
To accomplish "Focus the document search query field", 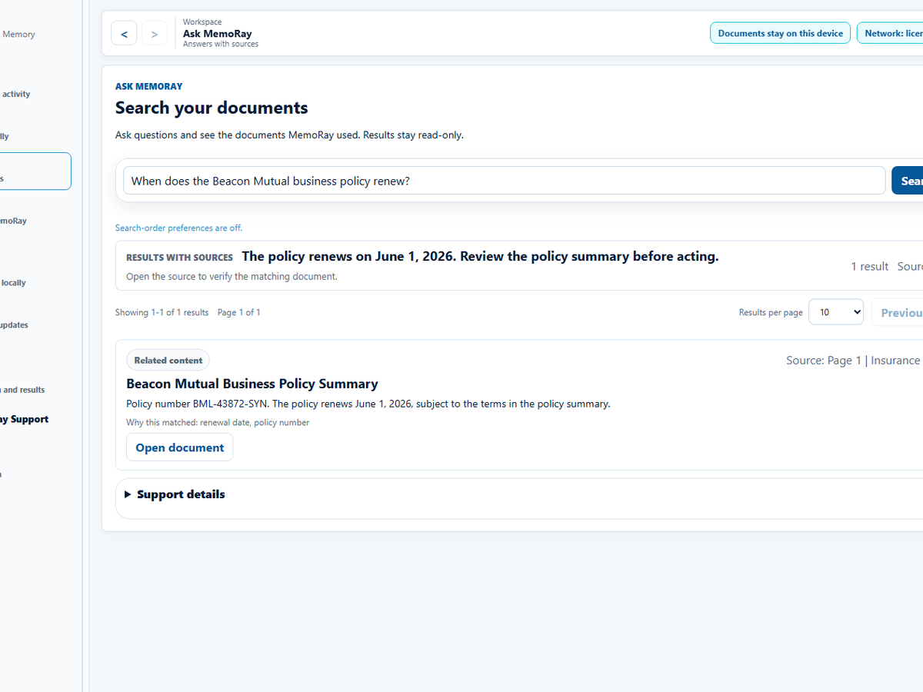I will [x=504, y=181].
